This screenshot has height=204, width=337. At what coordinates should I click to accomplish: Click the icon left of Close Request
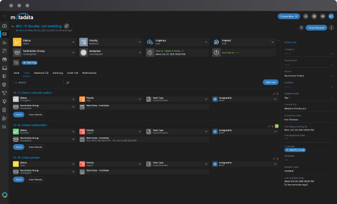301,28
